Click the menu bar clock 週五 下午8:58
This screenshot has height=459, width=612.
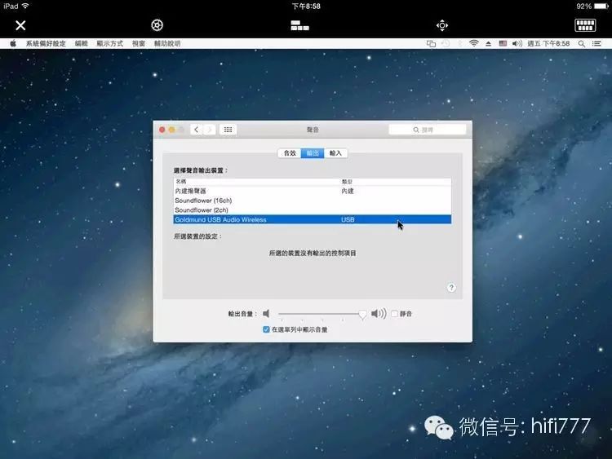(548, 44)
